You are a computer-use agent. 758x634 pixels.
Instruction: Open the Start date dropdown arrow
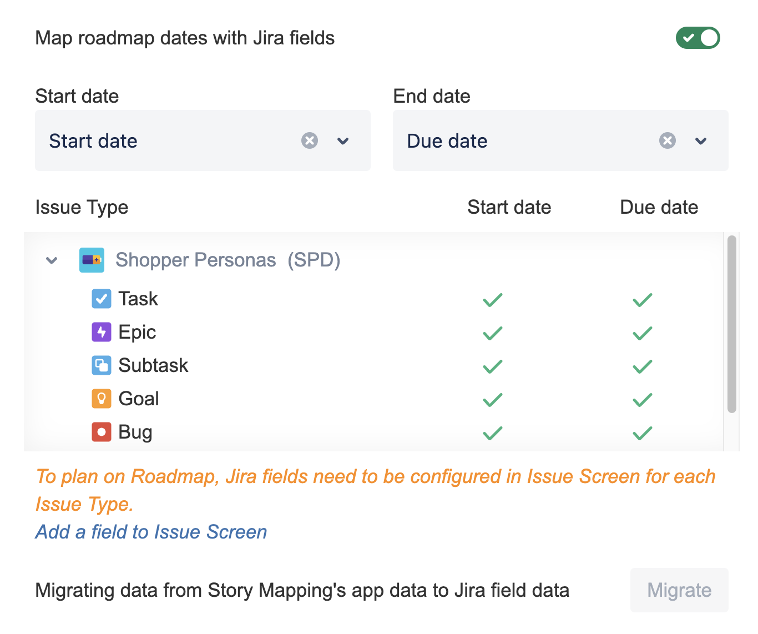click(x=343, y=141)
